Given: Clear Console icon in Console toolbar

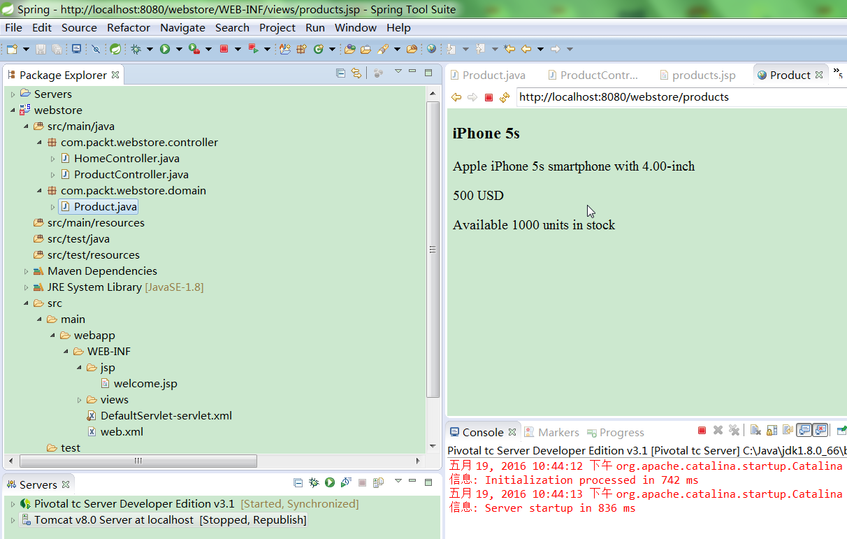Looking at the screenshot, I should click(x=755, y=431).
